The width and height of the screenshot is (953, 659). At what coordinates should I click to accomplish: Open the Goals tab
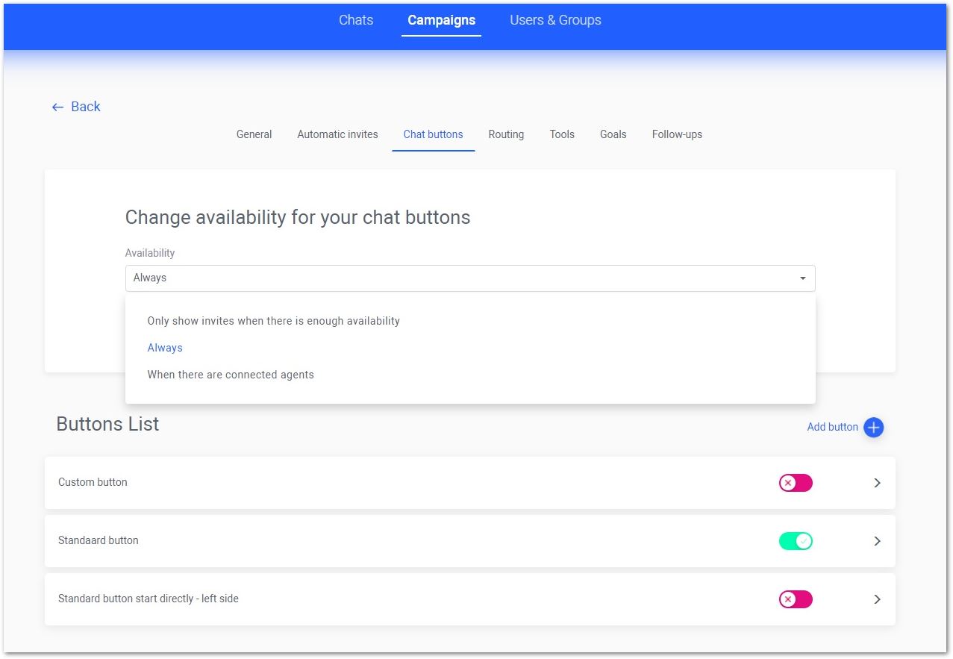click(613, 134)
